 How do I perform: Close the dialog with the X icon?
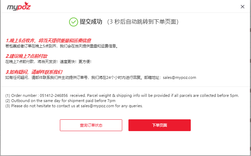(x=242, y=7)
